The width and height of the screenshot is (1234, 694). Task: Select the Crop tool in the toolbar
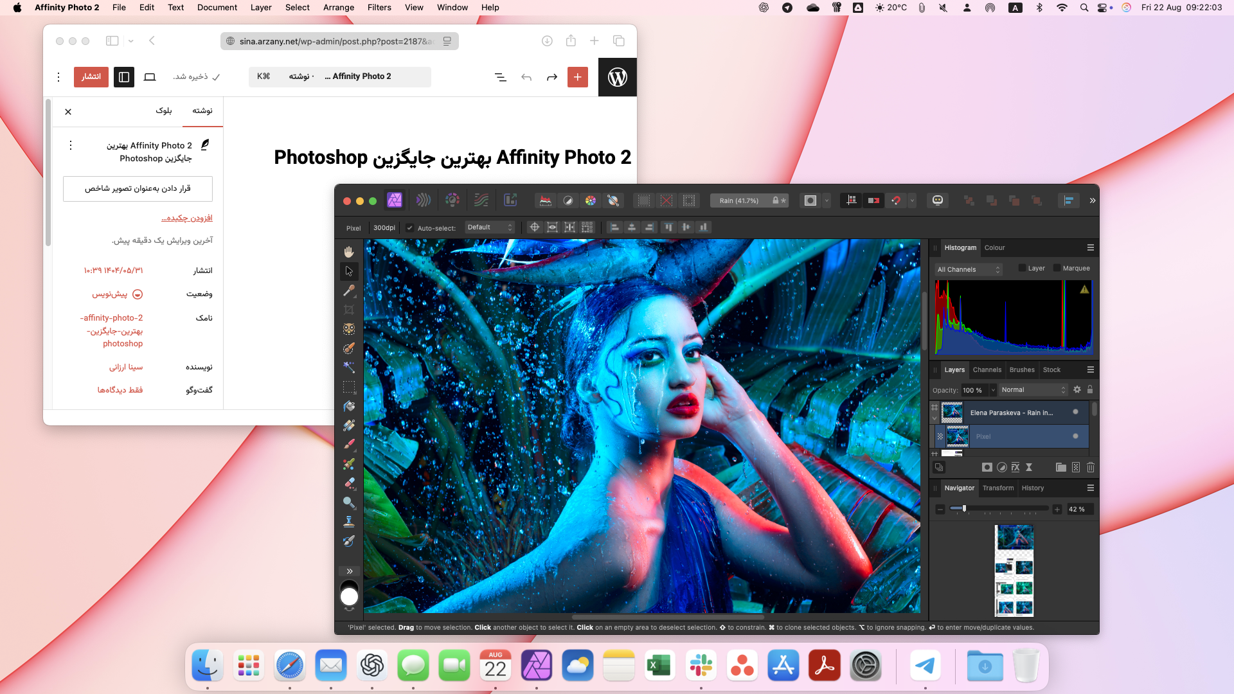coord(349,310)
